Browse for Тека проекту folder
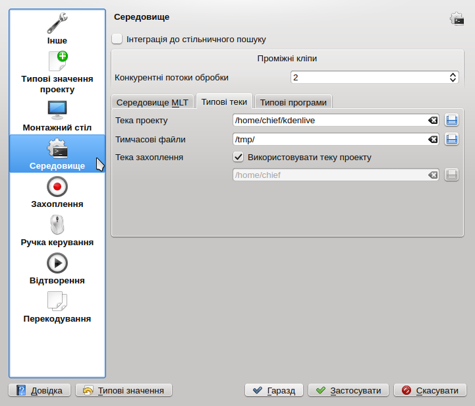 click(451, 121)
